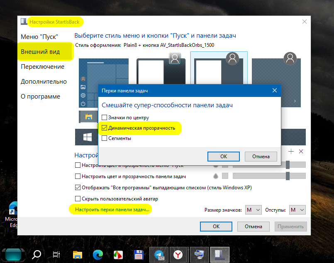
Task: Open the floppy disk app on taskbar
Action: click(x=139, y=255)
